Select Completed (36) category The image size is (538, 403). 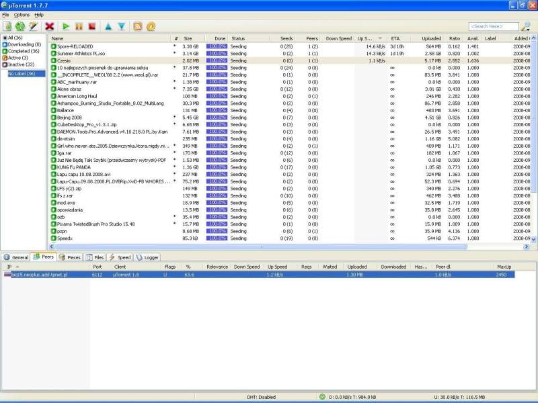21,51
